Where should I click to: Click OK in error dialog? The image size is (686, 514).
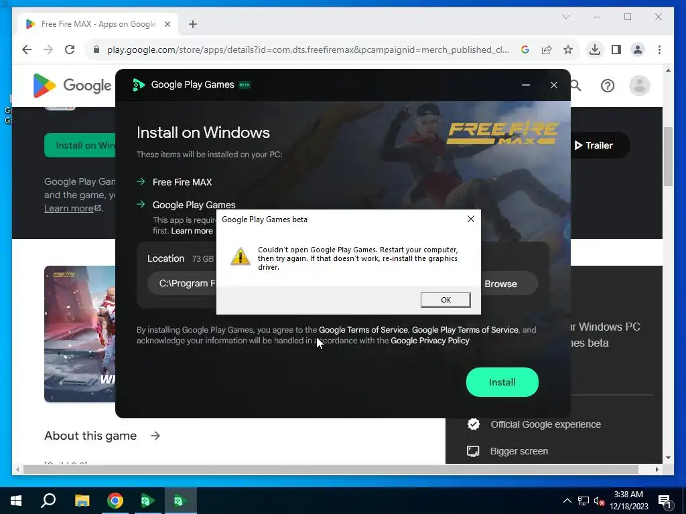tap(445, 300)
